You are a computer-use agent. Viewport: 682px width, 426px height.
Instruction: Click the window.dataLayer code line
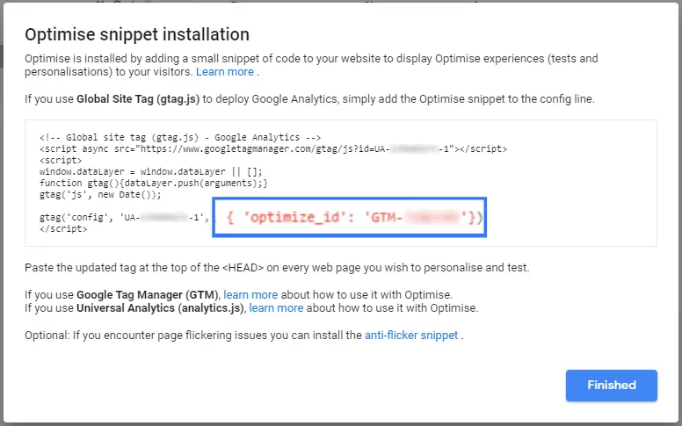(151, 171)
